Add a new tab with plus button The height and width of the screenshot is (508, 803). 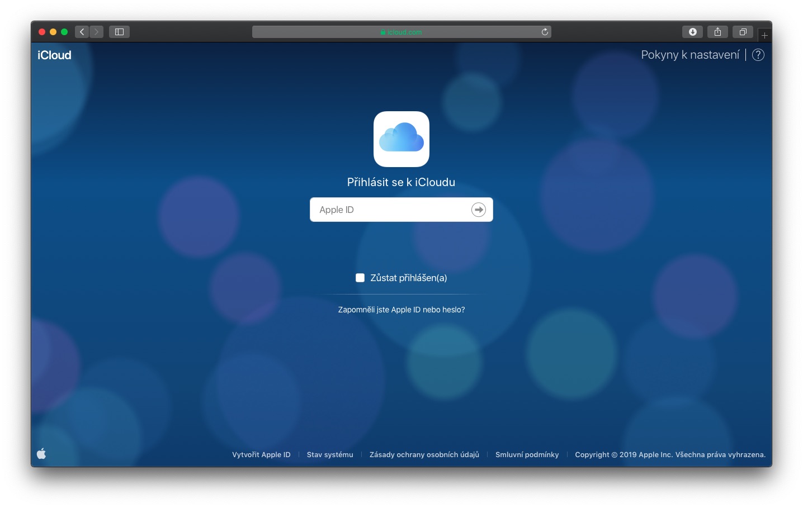tap(764, 35)
